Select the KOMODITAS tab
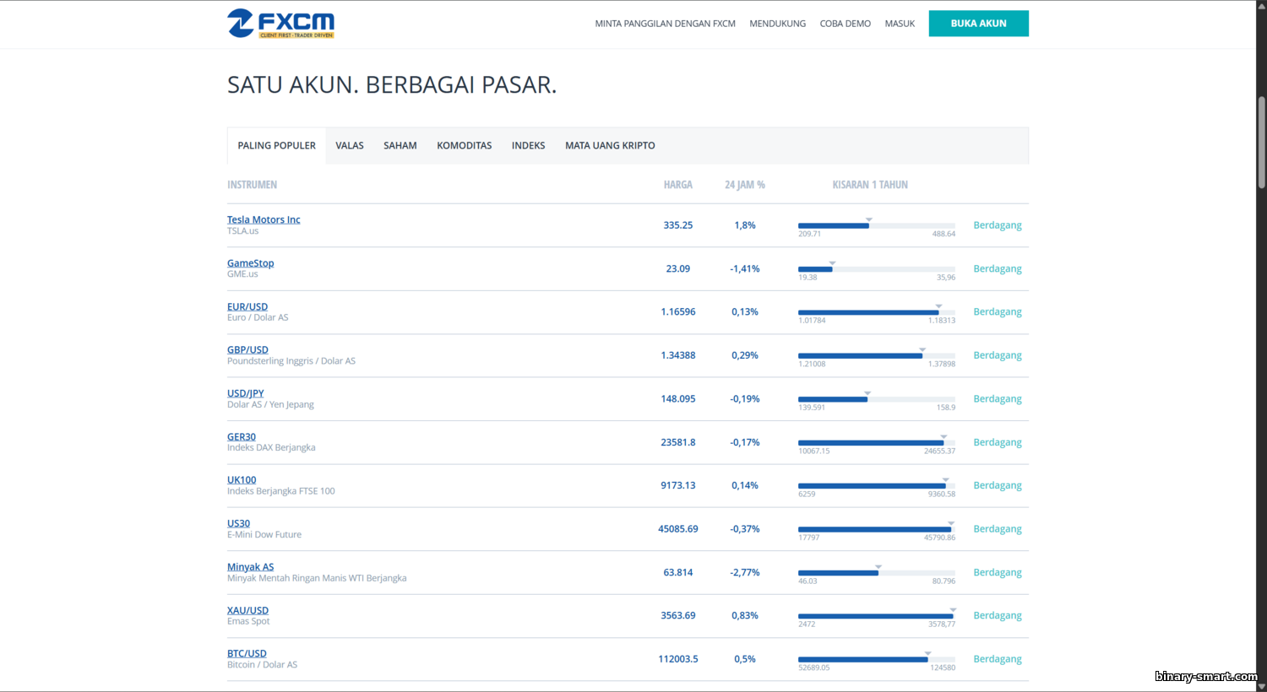1267x692 pixels. tap(464, 146)
